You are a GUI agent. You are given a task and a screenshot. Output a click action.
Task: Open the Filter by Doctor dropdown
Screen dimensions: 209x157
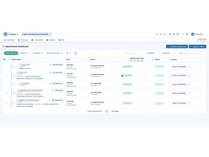click(134, 53)
